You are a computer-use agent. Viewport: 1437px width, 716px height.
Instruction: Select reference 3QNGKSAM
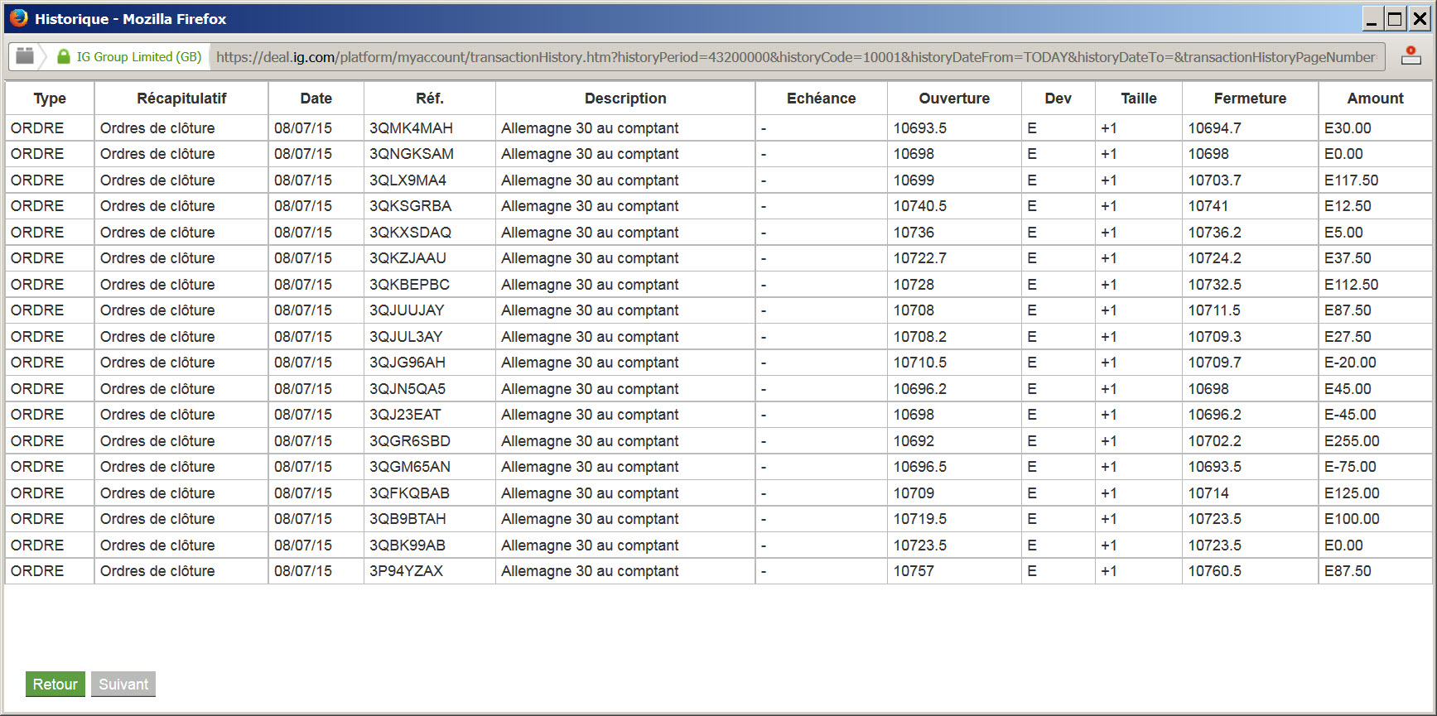[412, 154]
